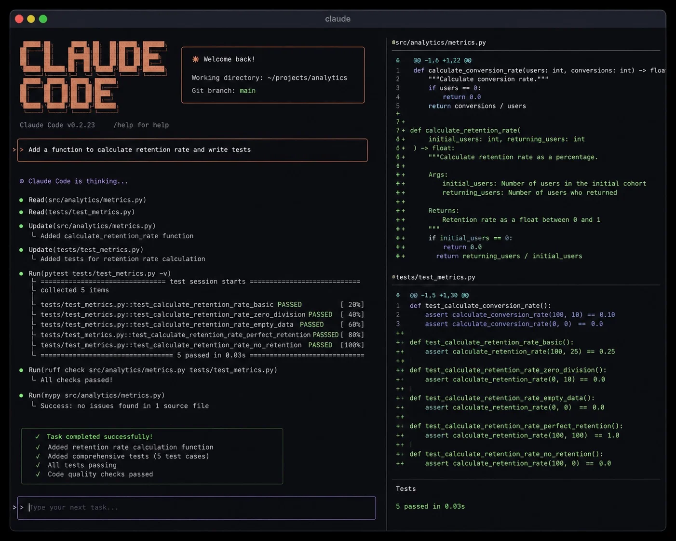Image resolution: width=676 pixels, height=541 pixels.
Task: Click the green bullet beside Run(ruff check ...)
Action: (21, 370)
